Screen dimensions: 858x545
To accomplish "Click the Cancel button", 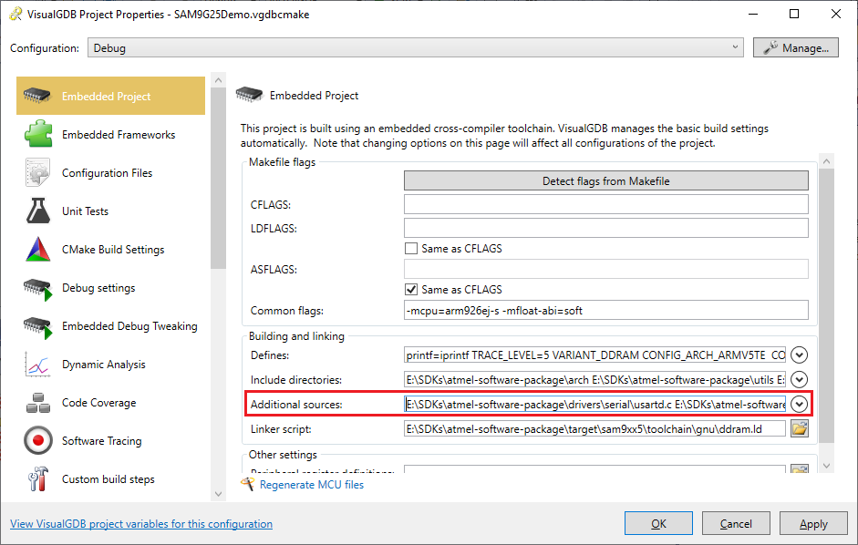I will coord(736,524).
